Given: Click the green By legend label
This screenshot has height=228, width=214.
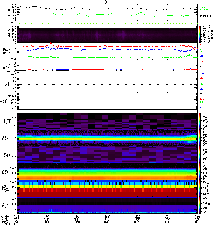Looking at the screenshot, I should coord(201,50).
